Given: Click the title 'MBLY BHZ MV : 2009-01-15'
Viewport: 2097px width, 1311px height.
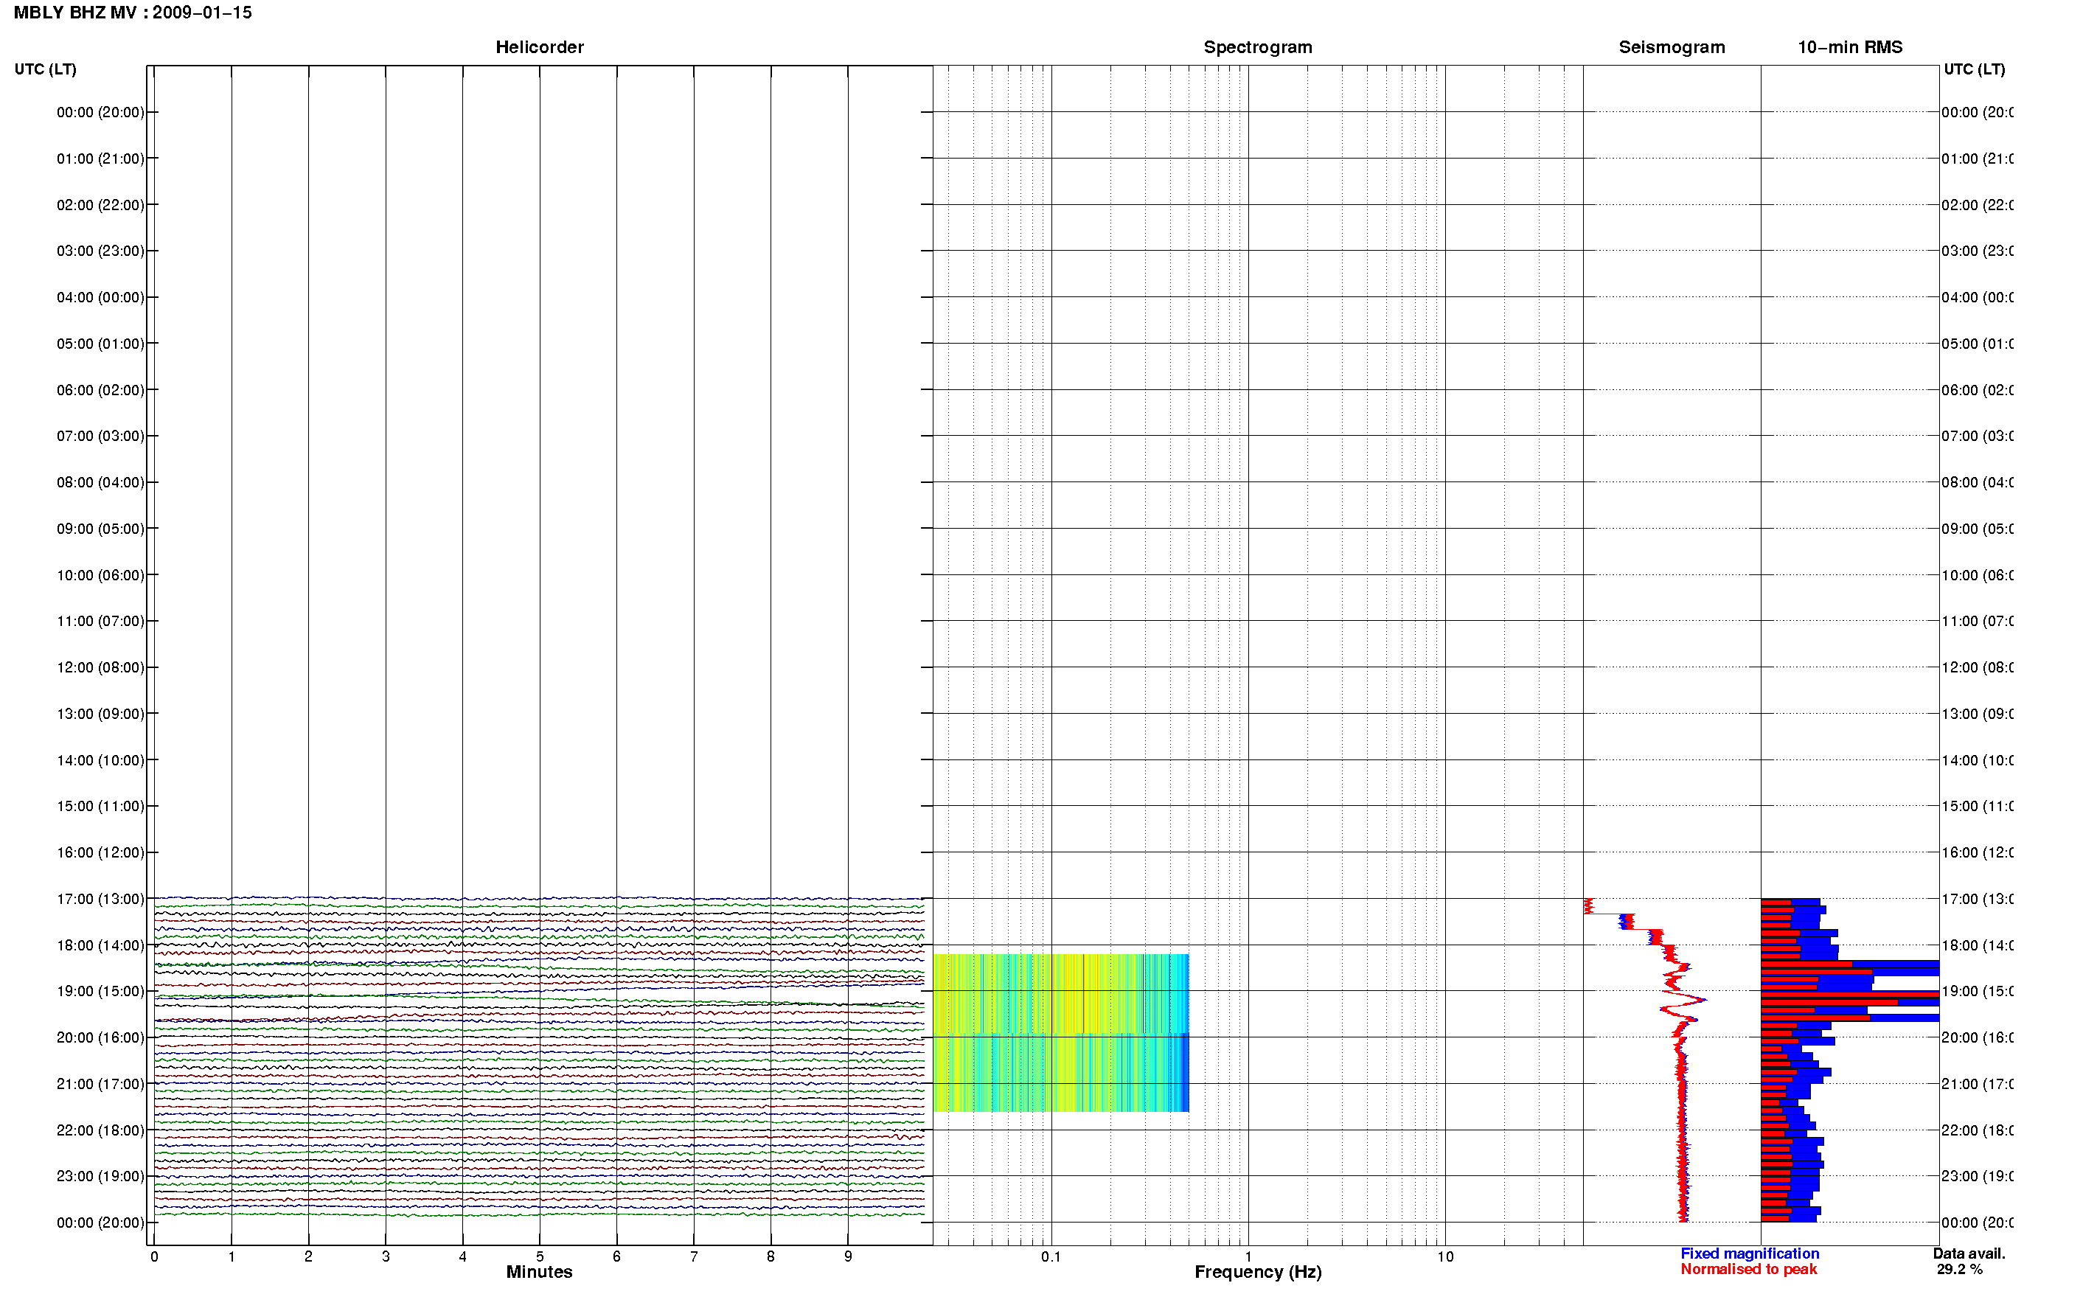Looking at the screenshot, I should [x=133, y=13].
